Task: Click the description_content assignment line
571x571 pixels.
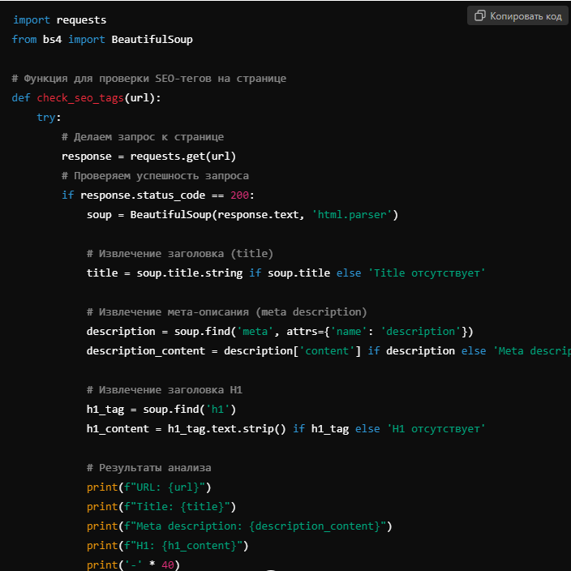Action: [324, 350]
